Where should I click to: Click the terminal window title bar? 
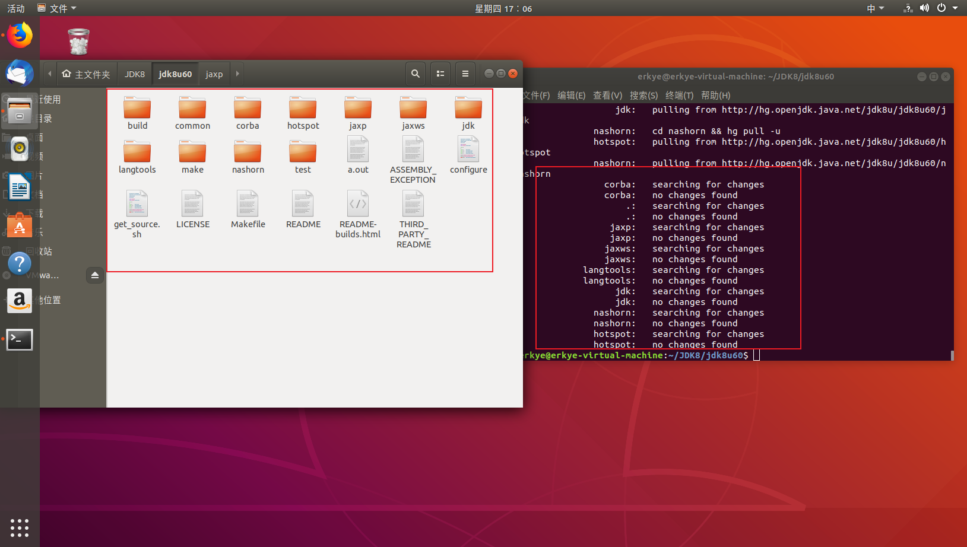coord(735,77)
